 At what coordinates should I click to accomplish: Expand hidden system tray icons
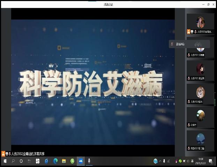[x=160, y=161]
